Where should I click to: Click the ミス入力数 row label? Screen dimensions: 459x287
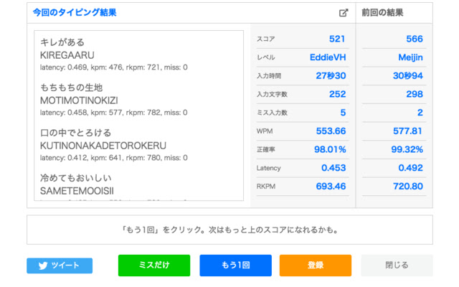(x=272, y=113)
